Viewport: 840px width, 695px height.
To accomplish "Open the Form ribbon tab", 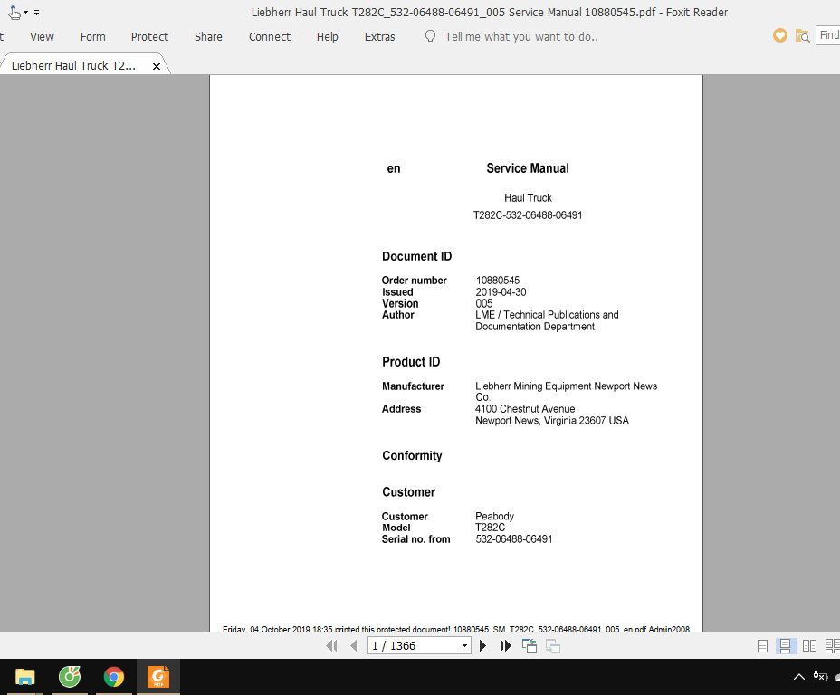I will [x=92, y=36].
